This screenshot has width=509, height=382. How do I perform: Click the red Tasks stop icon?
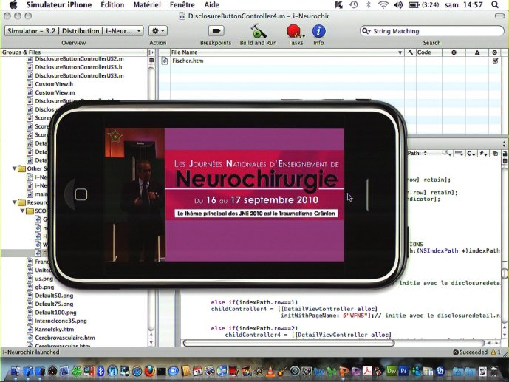pos(295,32)
